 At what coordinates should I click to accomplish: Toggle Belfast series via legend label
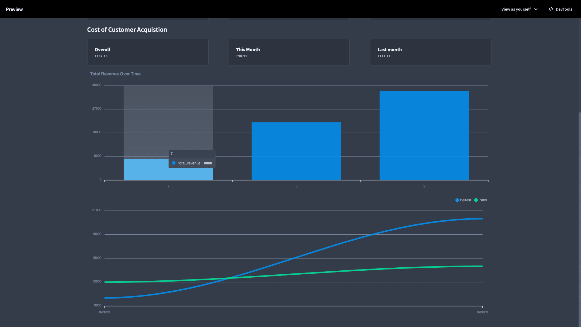465,200
